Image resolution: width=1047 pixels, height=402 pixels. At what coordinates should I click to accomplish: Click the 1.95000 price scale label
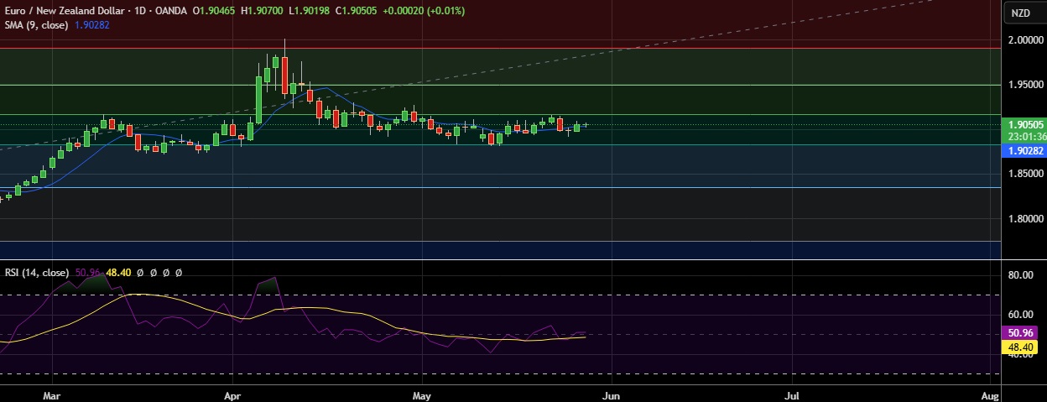1026,85
